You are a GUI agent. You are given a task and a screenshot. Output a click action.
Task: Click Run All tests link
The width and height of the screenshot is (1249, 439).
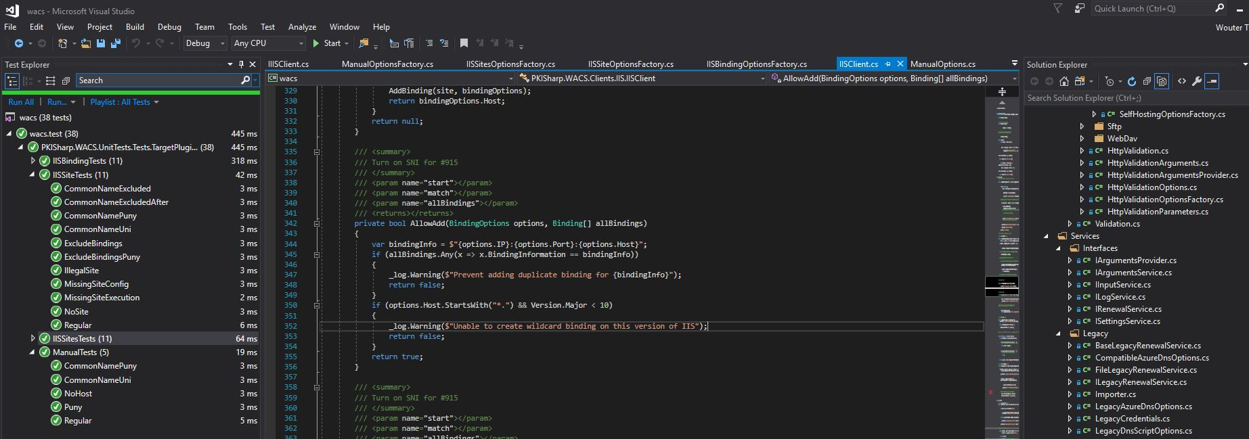(x=21, y=102)
